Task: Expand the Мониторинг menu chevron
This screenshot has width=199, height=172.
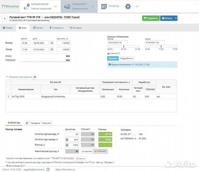Action: 56,6
